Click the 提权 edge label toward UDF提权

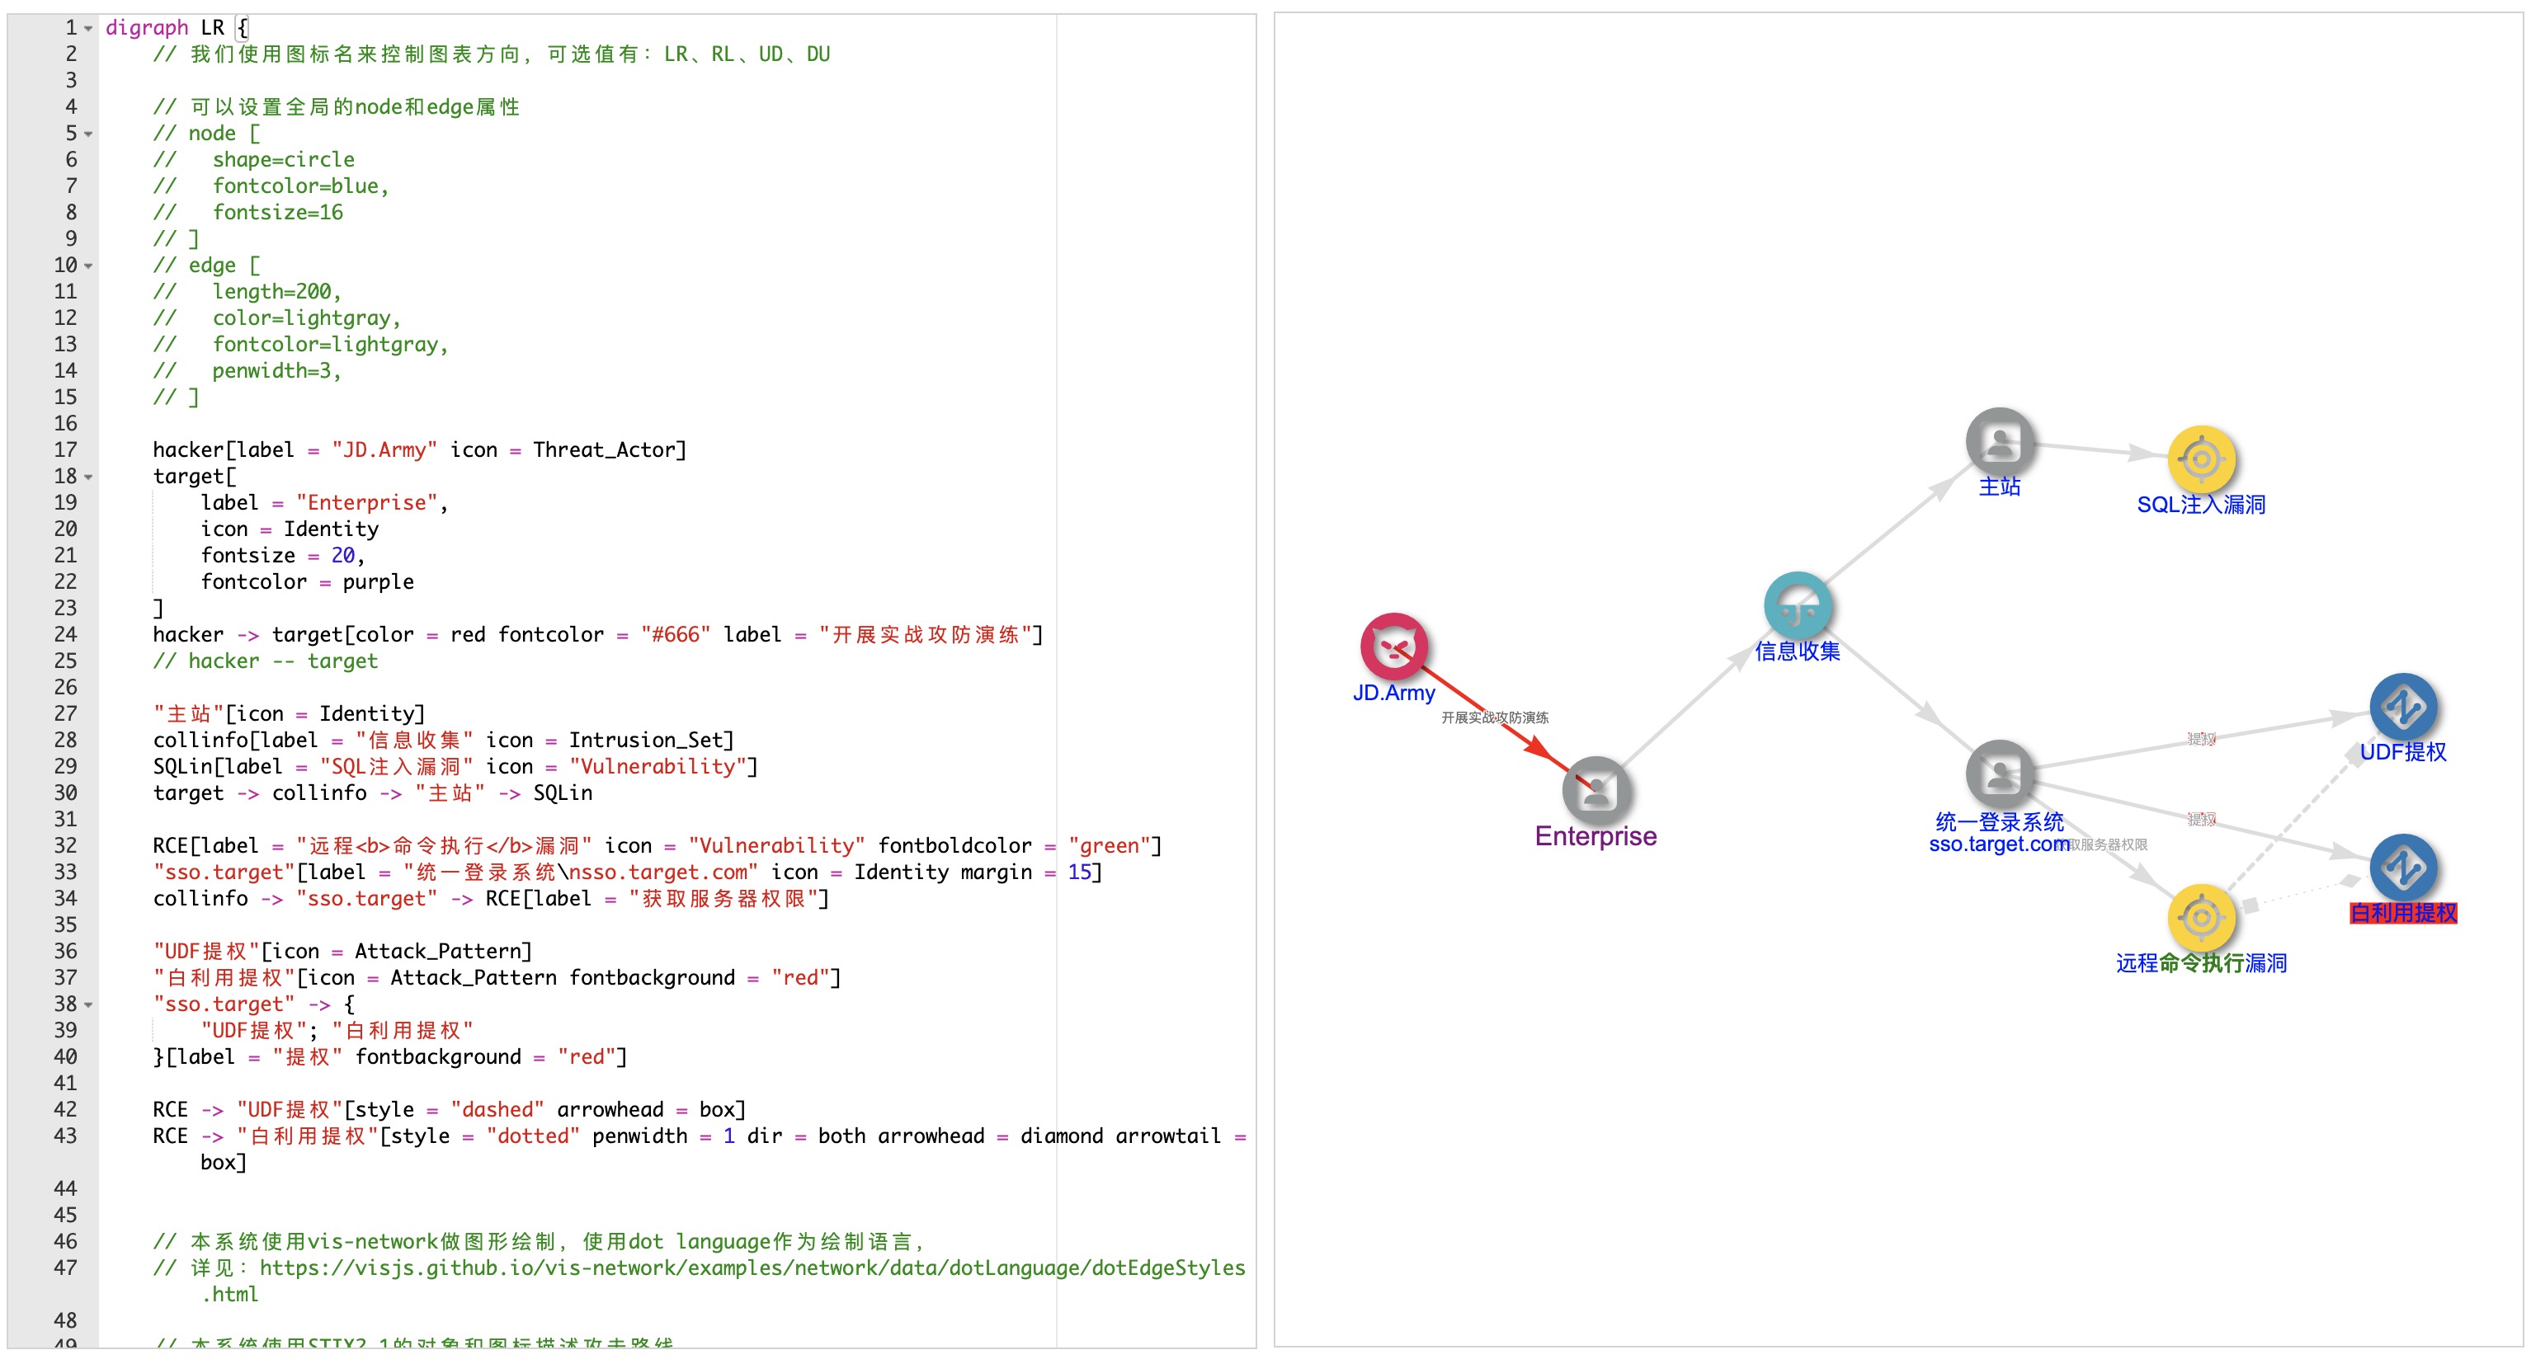(2201, 738)
